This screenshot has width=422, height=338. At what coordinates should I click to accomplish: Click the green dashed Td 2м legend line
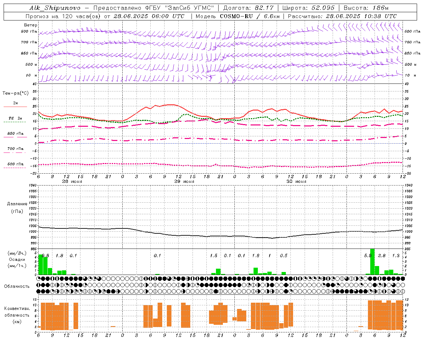pos(15,122)
